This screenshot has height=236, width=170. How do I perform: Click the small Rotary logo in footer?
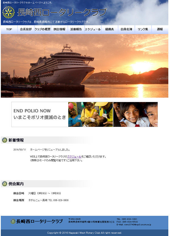point(13,221)
